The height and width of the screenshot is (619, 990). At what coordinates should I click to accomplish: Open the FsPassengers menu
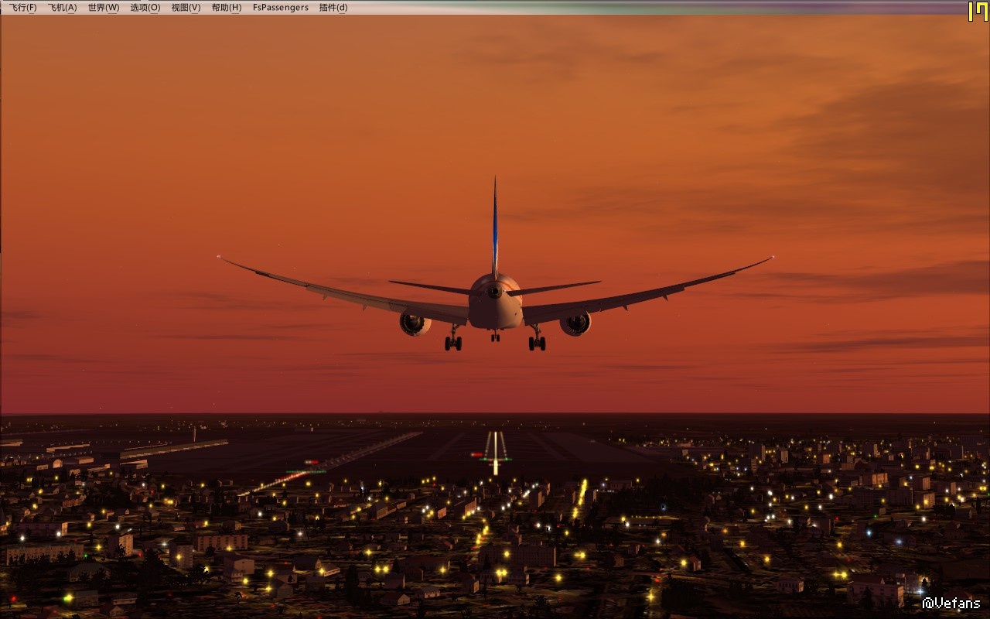pyautogui.click(x=280, y=7)
